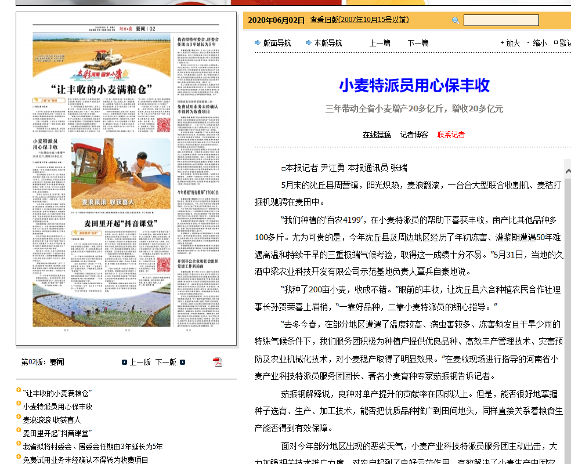Click the search input field
The height and width of the screenshot is (464, 571).
pos(501,20)
